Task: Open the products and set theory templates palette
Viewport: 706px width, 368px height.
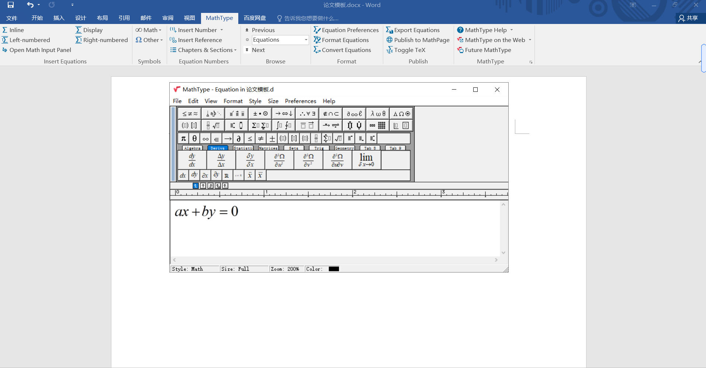Action: 354,125
